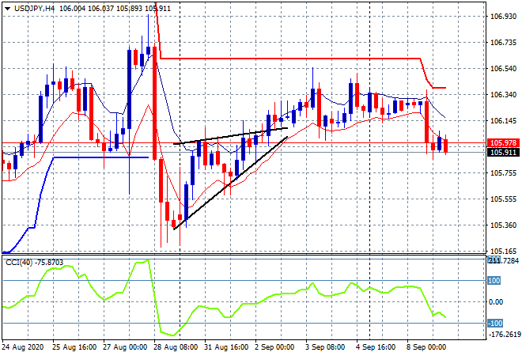Image resolution: width=522 pixels, height=356 pixels.
Task: Click the red 105.978 price label
Action: pyautogui.click(x=503, y=143)
